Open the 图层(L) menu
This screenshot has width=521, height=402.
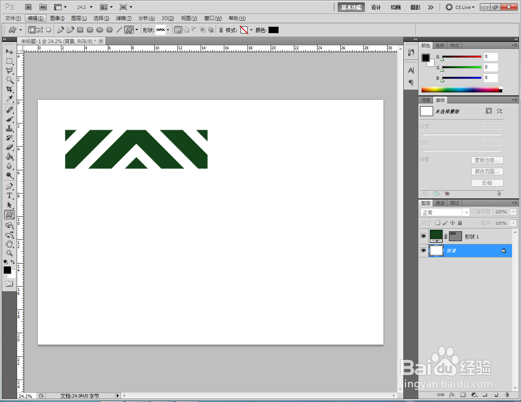click(x=79, y=18)
